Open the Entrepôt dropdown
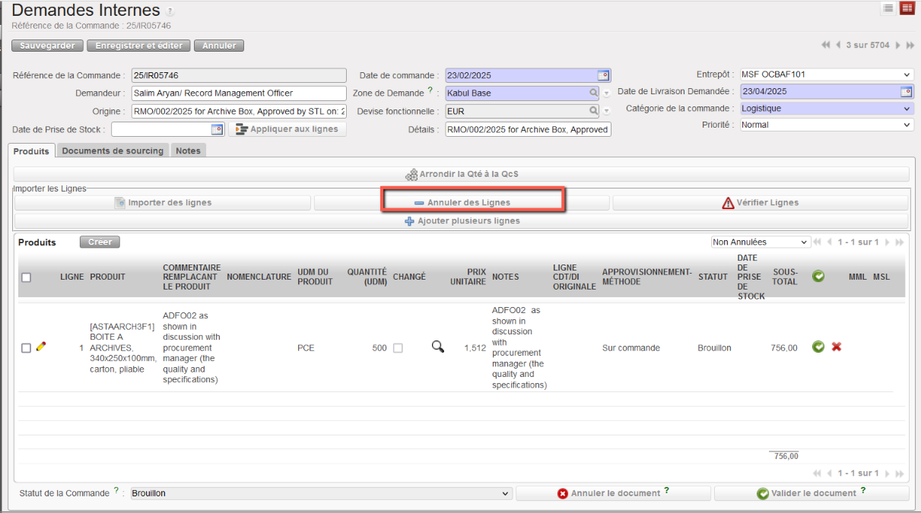The width and height of the screenshot is (921, 513). [x=826, y=75]
